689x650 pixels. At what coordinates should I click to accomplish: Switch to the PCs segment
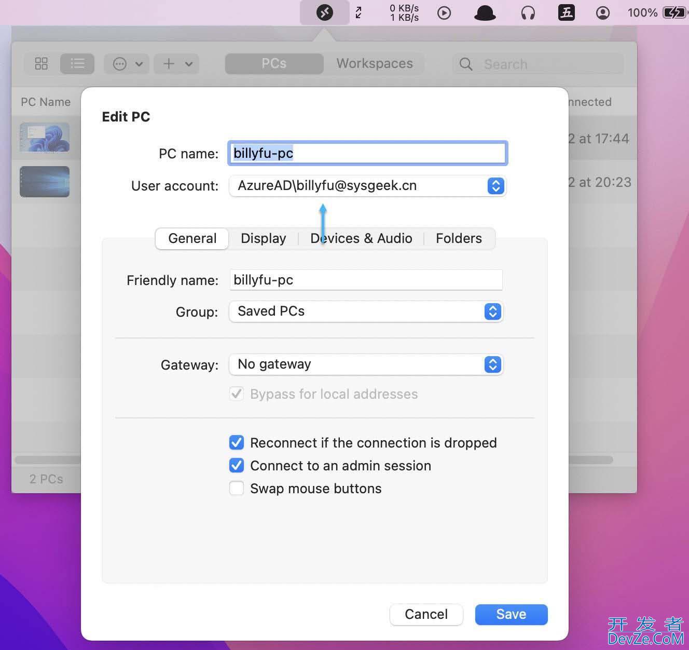tap(274, 63)
